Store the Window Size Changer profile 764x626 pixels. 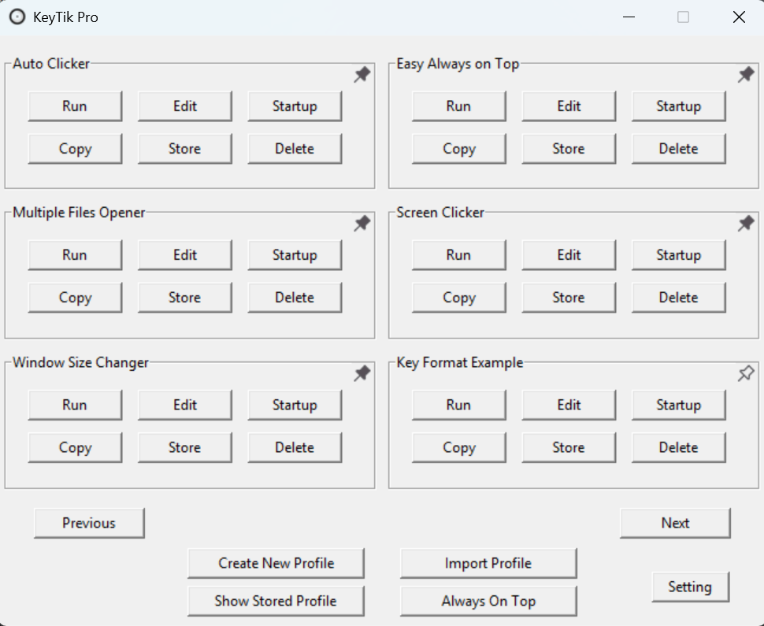(185, 448)
